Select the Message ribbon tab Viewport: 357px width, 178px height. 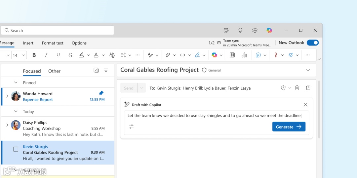(7, 43)
